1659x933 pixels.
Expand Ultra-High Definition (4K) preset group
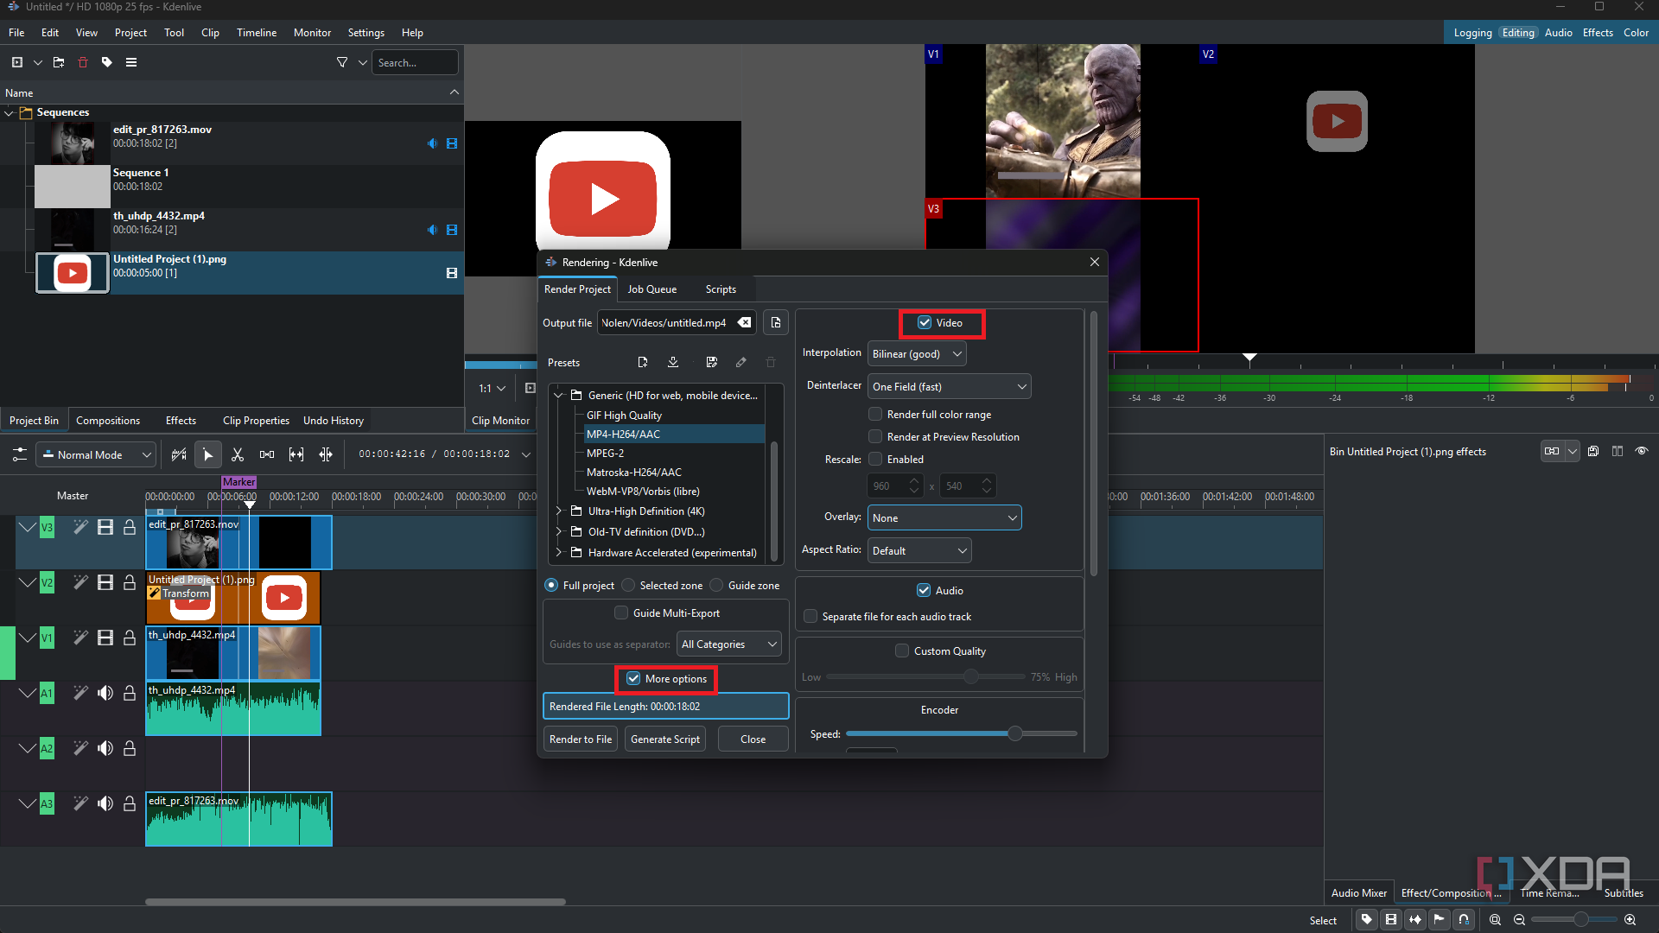tap(559, 511)
